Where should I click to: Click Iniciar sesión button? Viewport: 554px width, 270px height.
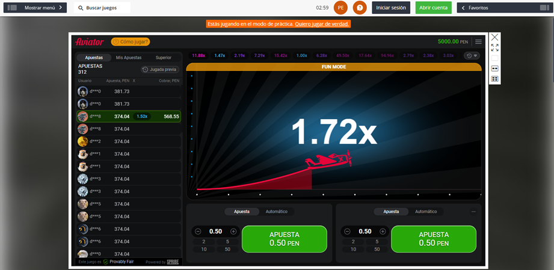coord(391,7)
